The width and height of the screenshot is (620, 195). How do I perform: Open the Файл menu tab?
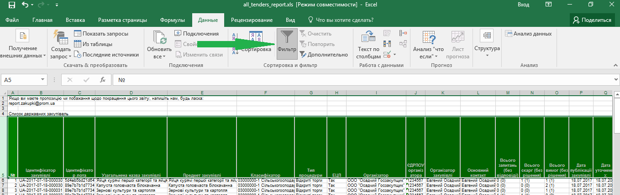[x=12, y=20]
